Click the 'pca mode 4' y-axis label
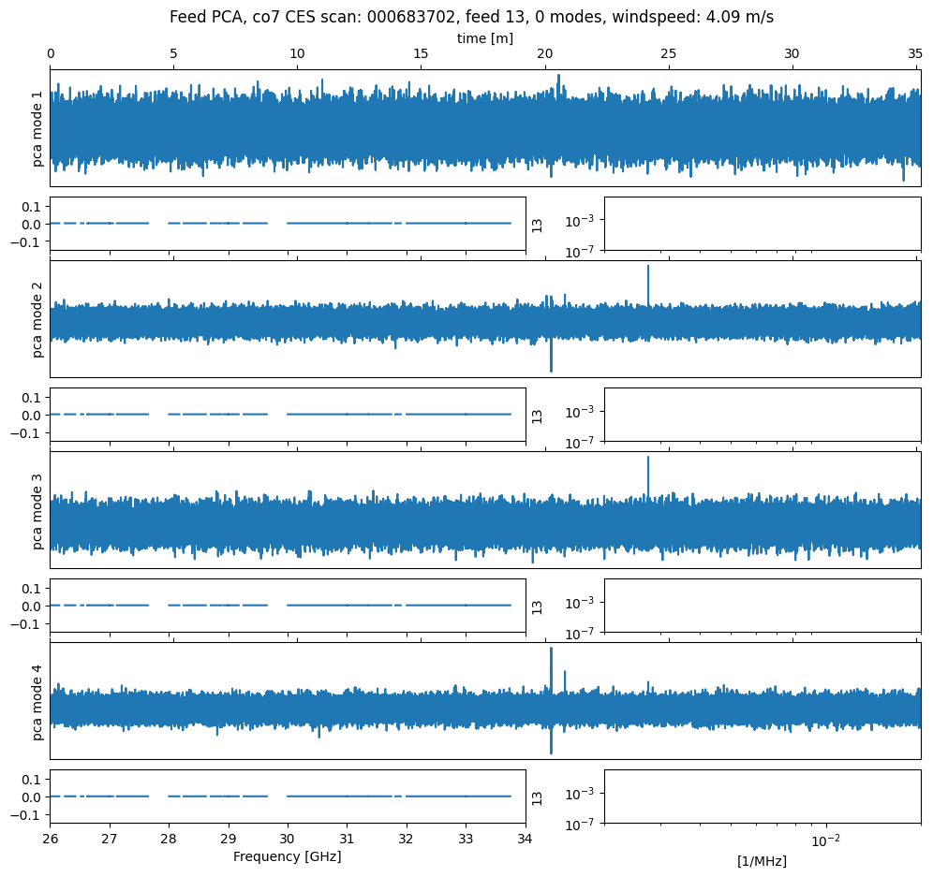933x877 pixels. 38,701
